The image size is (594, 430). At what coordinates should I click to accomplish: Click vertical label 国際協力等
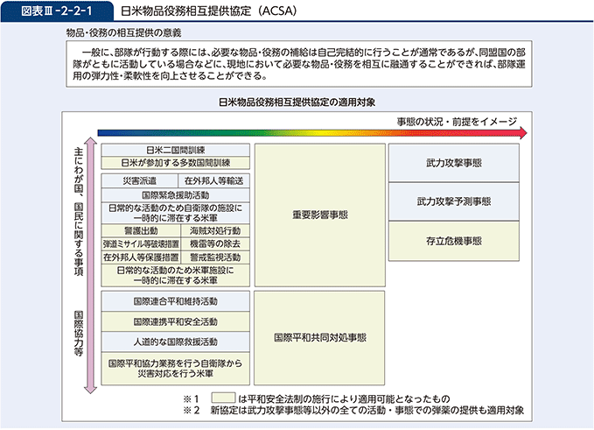79,334
